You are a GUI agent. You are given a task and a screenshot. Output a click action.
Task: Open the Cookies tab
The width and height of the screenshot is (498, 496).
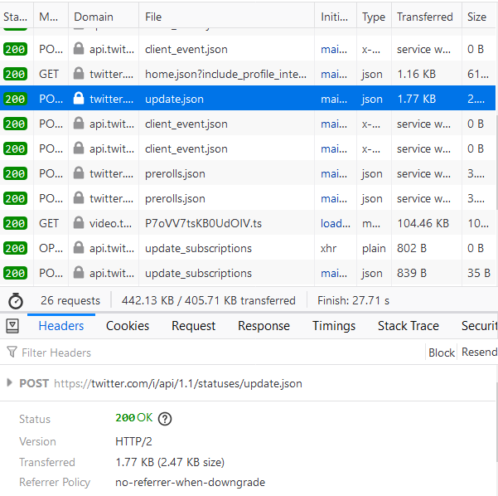click(128, 326)
